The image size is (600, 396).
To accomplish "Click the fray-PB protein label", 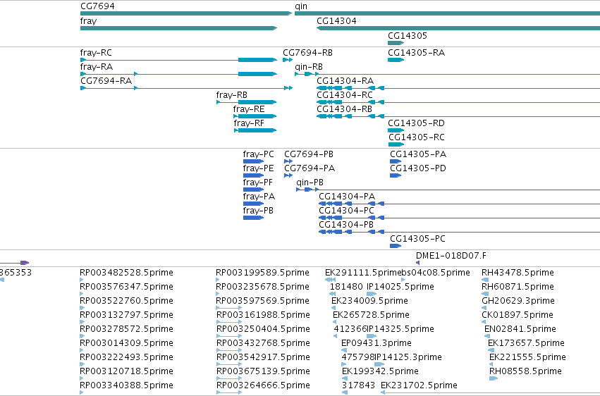I will pyautogui.click(x=258, y=211).
